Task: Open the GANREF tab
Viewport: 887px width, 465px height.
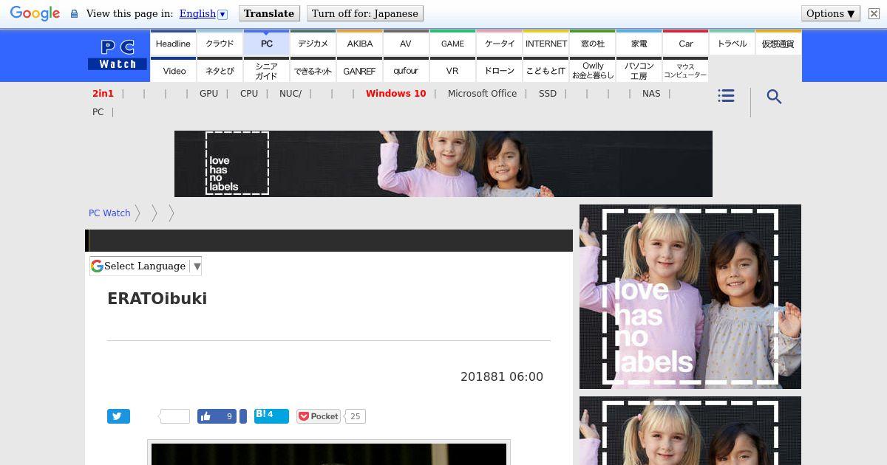Action: click(x=359, y=70)
